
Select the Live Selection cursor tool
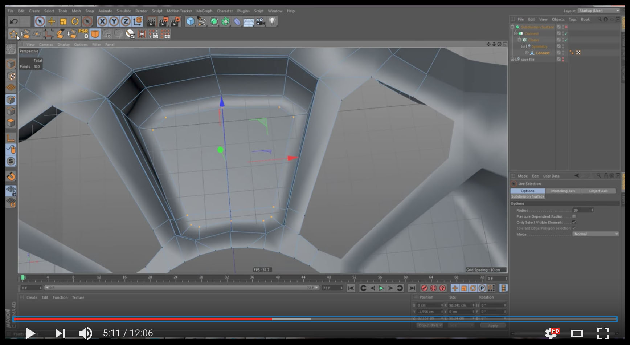pos(40,21)
